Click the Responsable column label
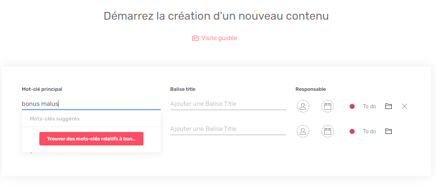Image resolution: width=436 pixels, height=187 pixels. click(x=311, y=89)
